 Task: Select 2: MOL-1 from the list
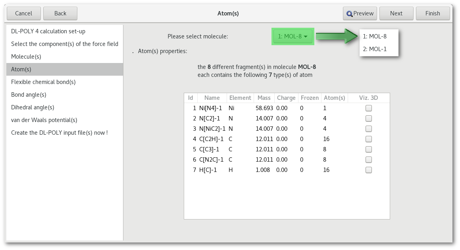pyautogui.click(x=375, y=49)
